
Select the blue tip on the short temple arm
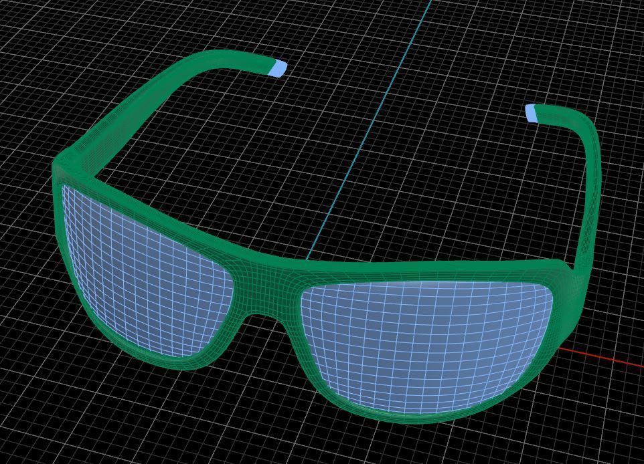click(x=531, y=113)
